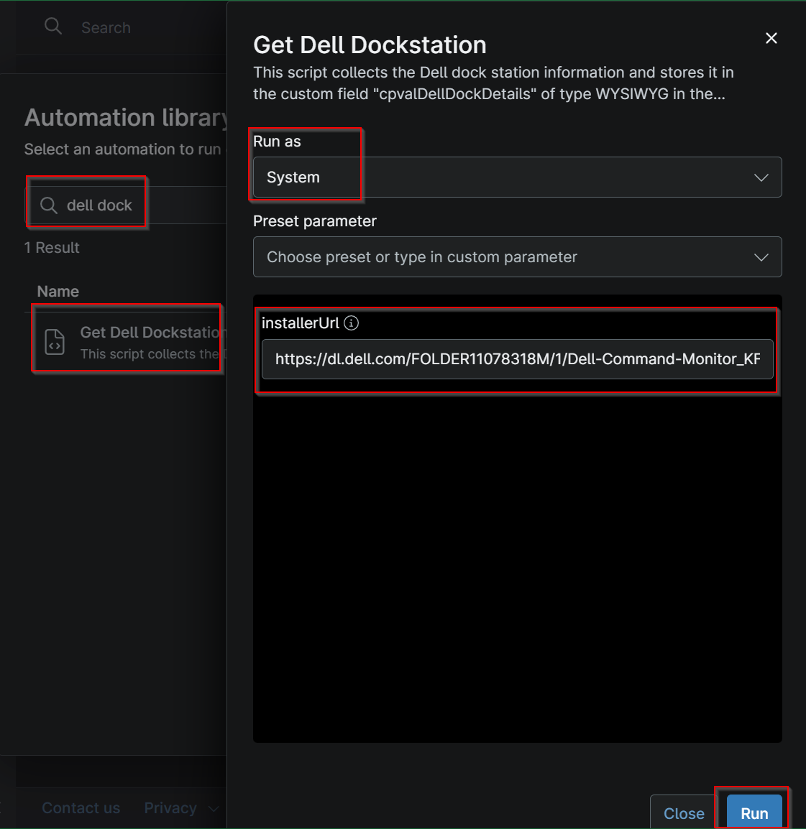Click the Run as label
Screen dimensions: 806x829
pos(277,142)
